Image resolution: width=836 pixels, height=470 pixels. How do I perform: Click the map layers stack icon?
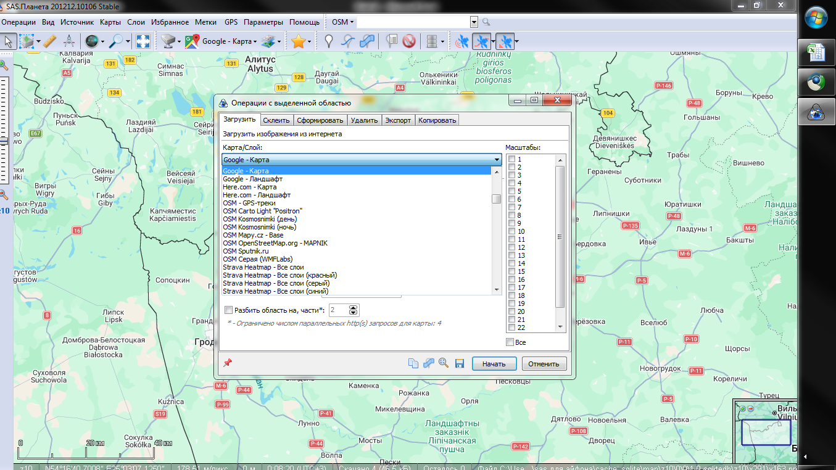268,41
